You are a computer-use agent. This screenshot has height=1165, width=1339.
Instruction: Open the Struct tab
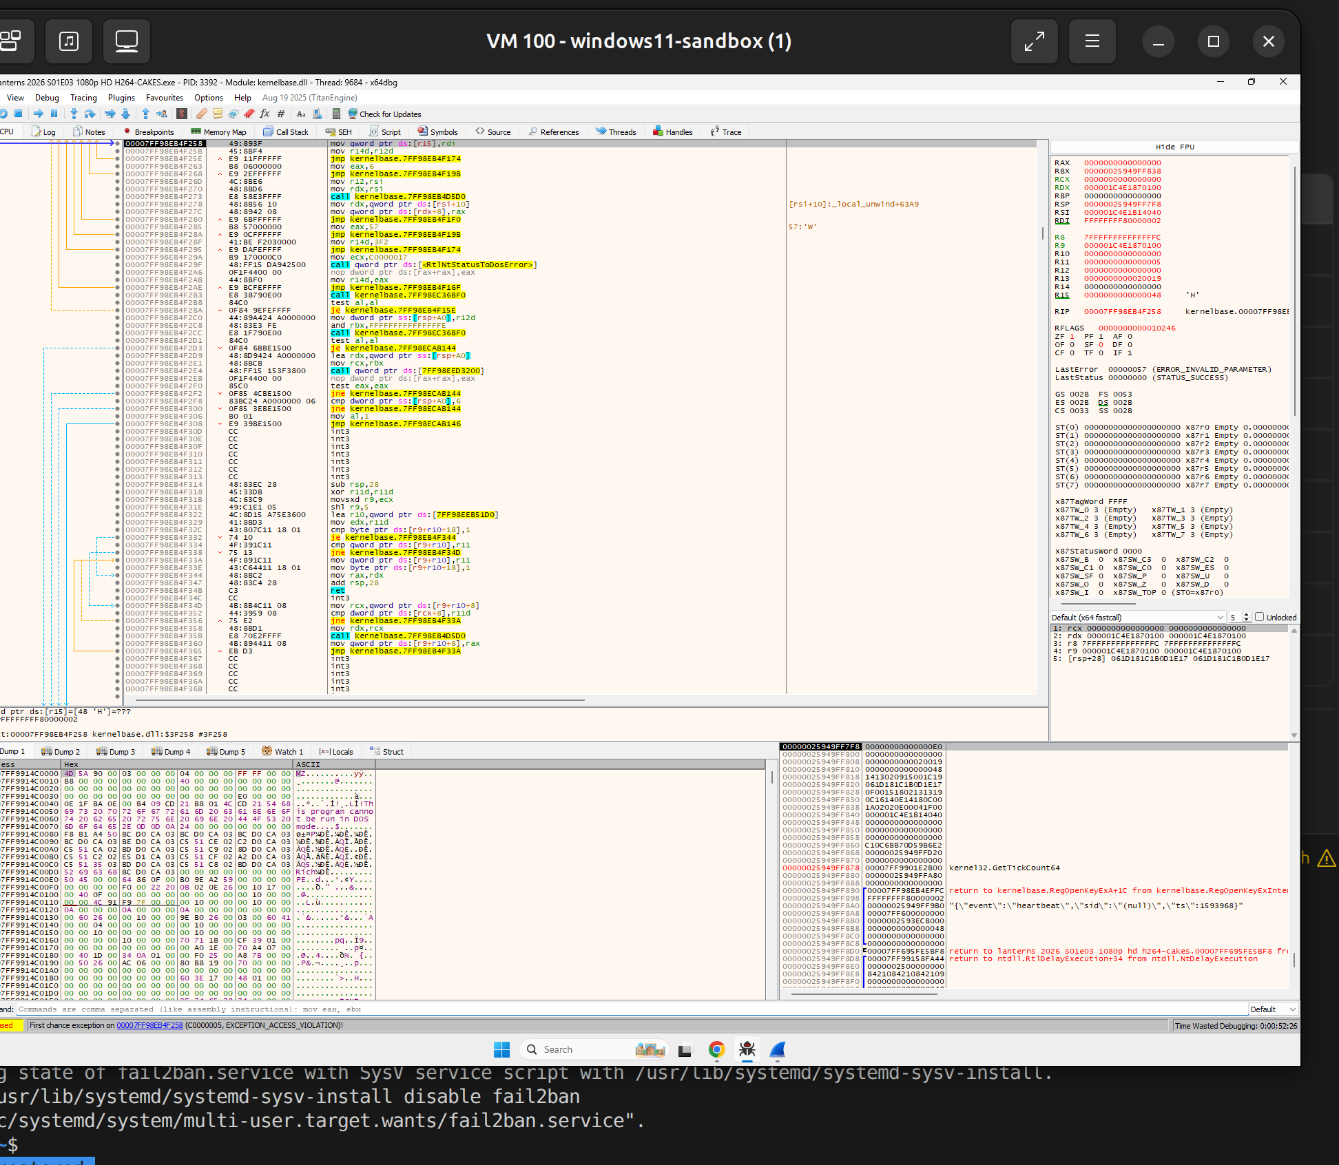pos(386,751)
